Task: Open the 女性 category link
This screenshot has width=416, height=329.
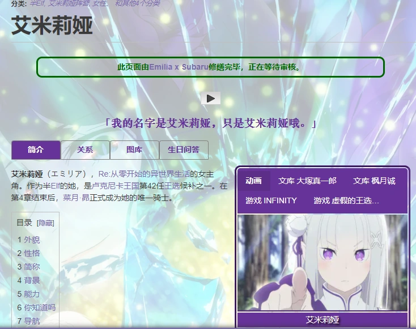Action: click(x=100, y=3)
